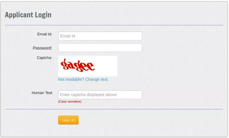Screen dimensions: 229x138
Task: Open the 'Not readable? Change text.' link
Action: (83, 79)
